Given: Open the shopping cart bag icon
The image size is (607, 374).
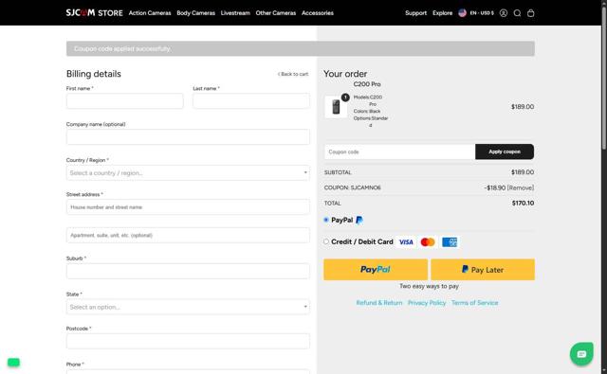Looking at the screenshot, I should coord(531,13).
